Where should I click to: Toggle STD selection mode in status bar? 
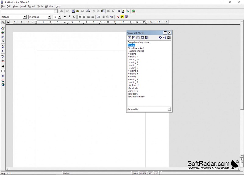(150, 173)
